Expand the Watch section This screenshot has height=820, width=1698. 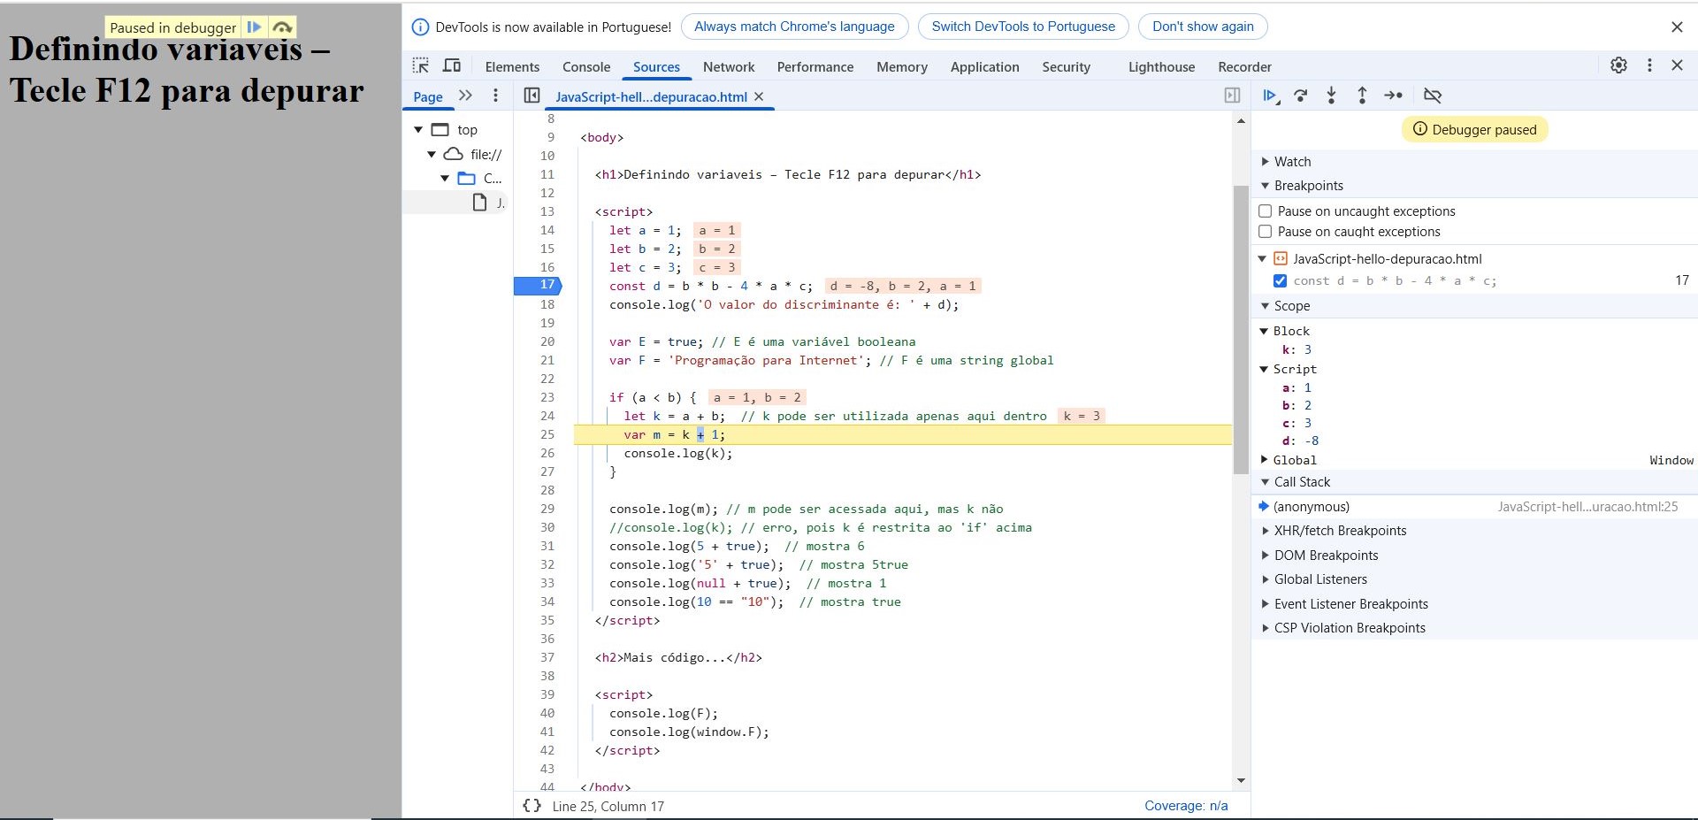(1266, 161)
